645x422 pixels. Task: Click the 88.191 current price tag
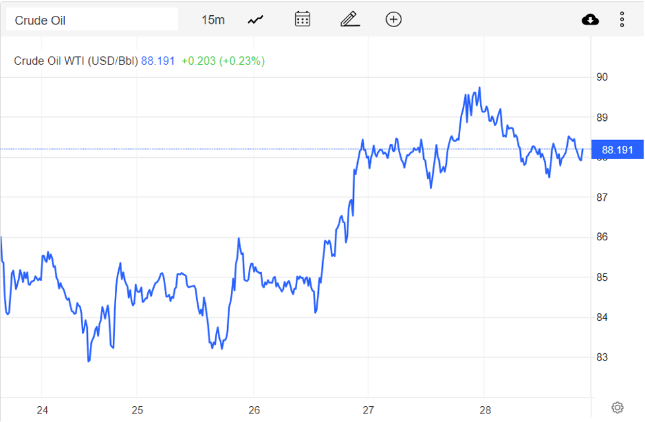(x=617, y=150)
